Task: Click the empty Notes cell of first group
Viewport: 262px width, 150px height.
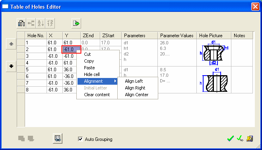Action: [242, 53]
